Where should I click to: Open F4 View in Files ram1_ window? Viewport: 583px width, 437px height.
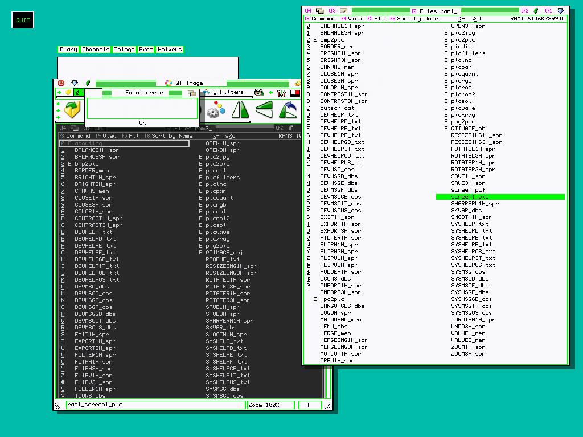click(351, 19)
